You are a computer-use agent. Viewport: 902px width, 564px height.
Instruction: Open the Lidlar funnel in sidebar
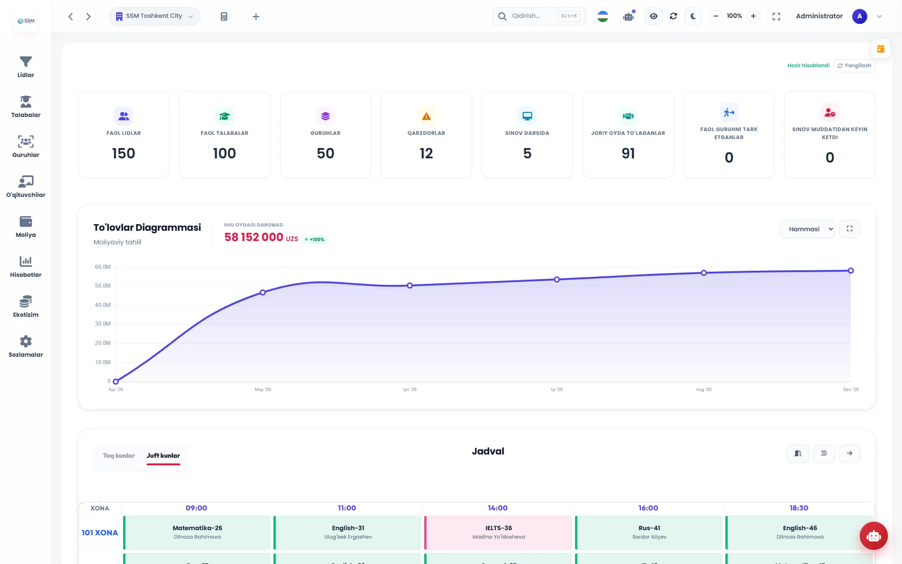tap(25, 67)
